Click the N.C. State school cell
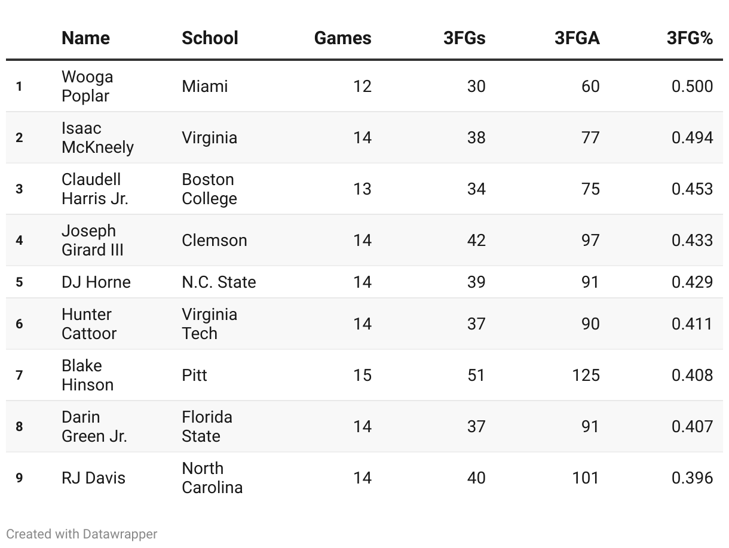Viewport: 729px width, 548px height. click(x=219, y=282)
